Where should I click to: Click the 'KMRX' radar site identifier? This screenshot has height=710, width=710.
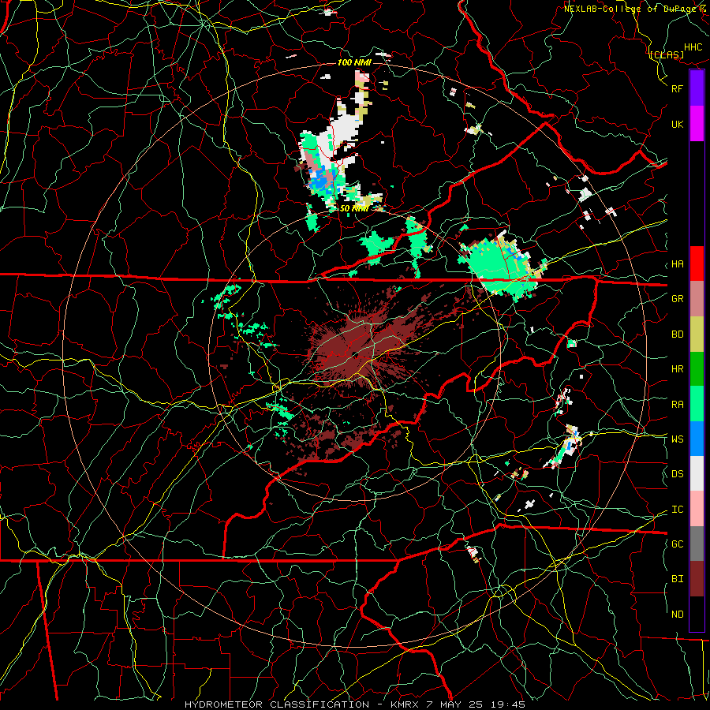(405, 704)
